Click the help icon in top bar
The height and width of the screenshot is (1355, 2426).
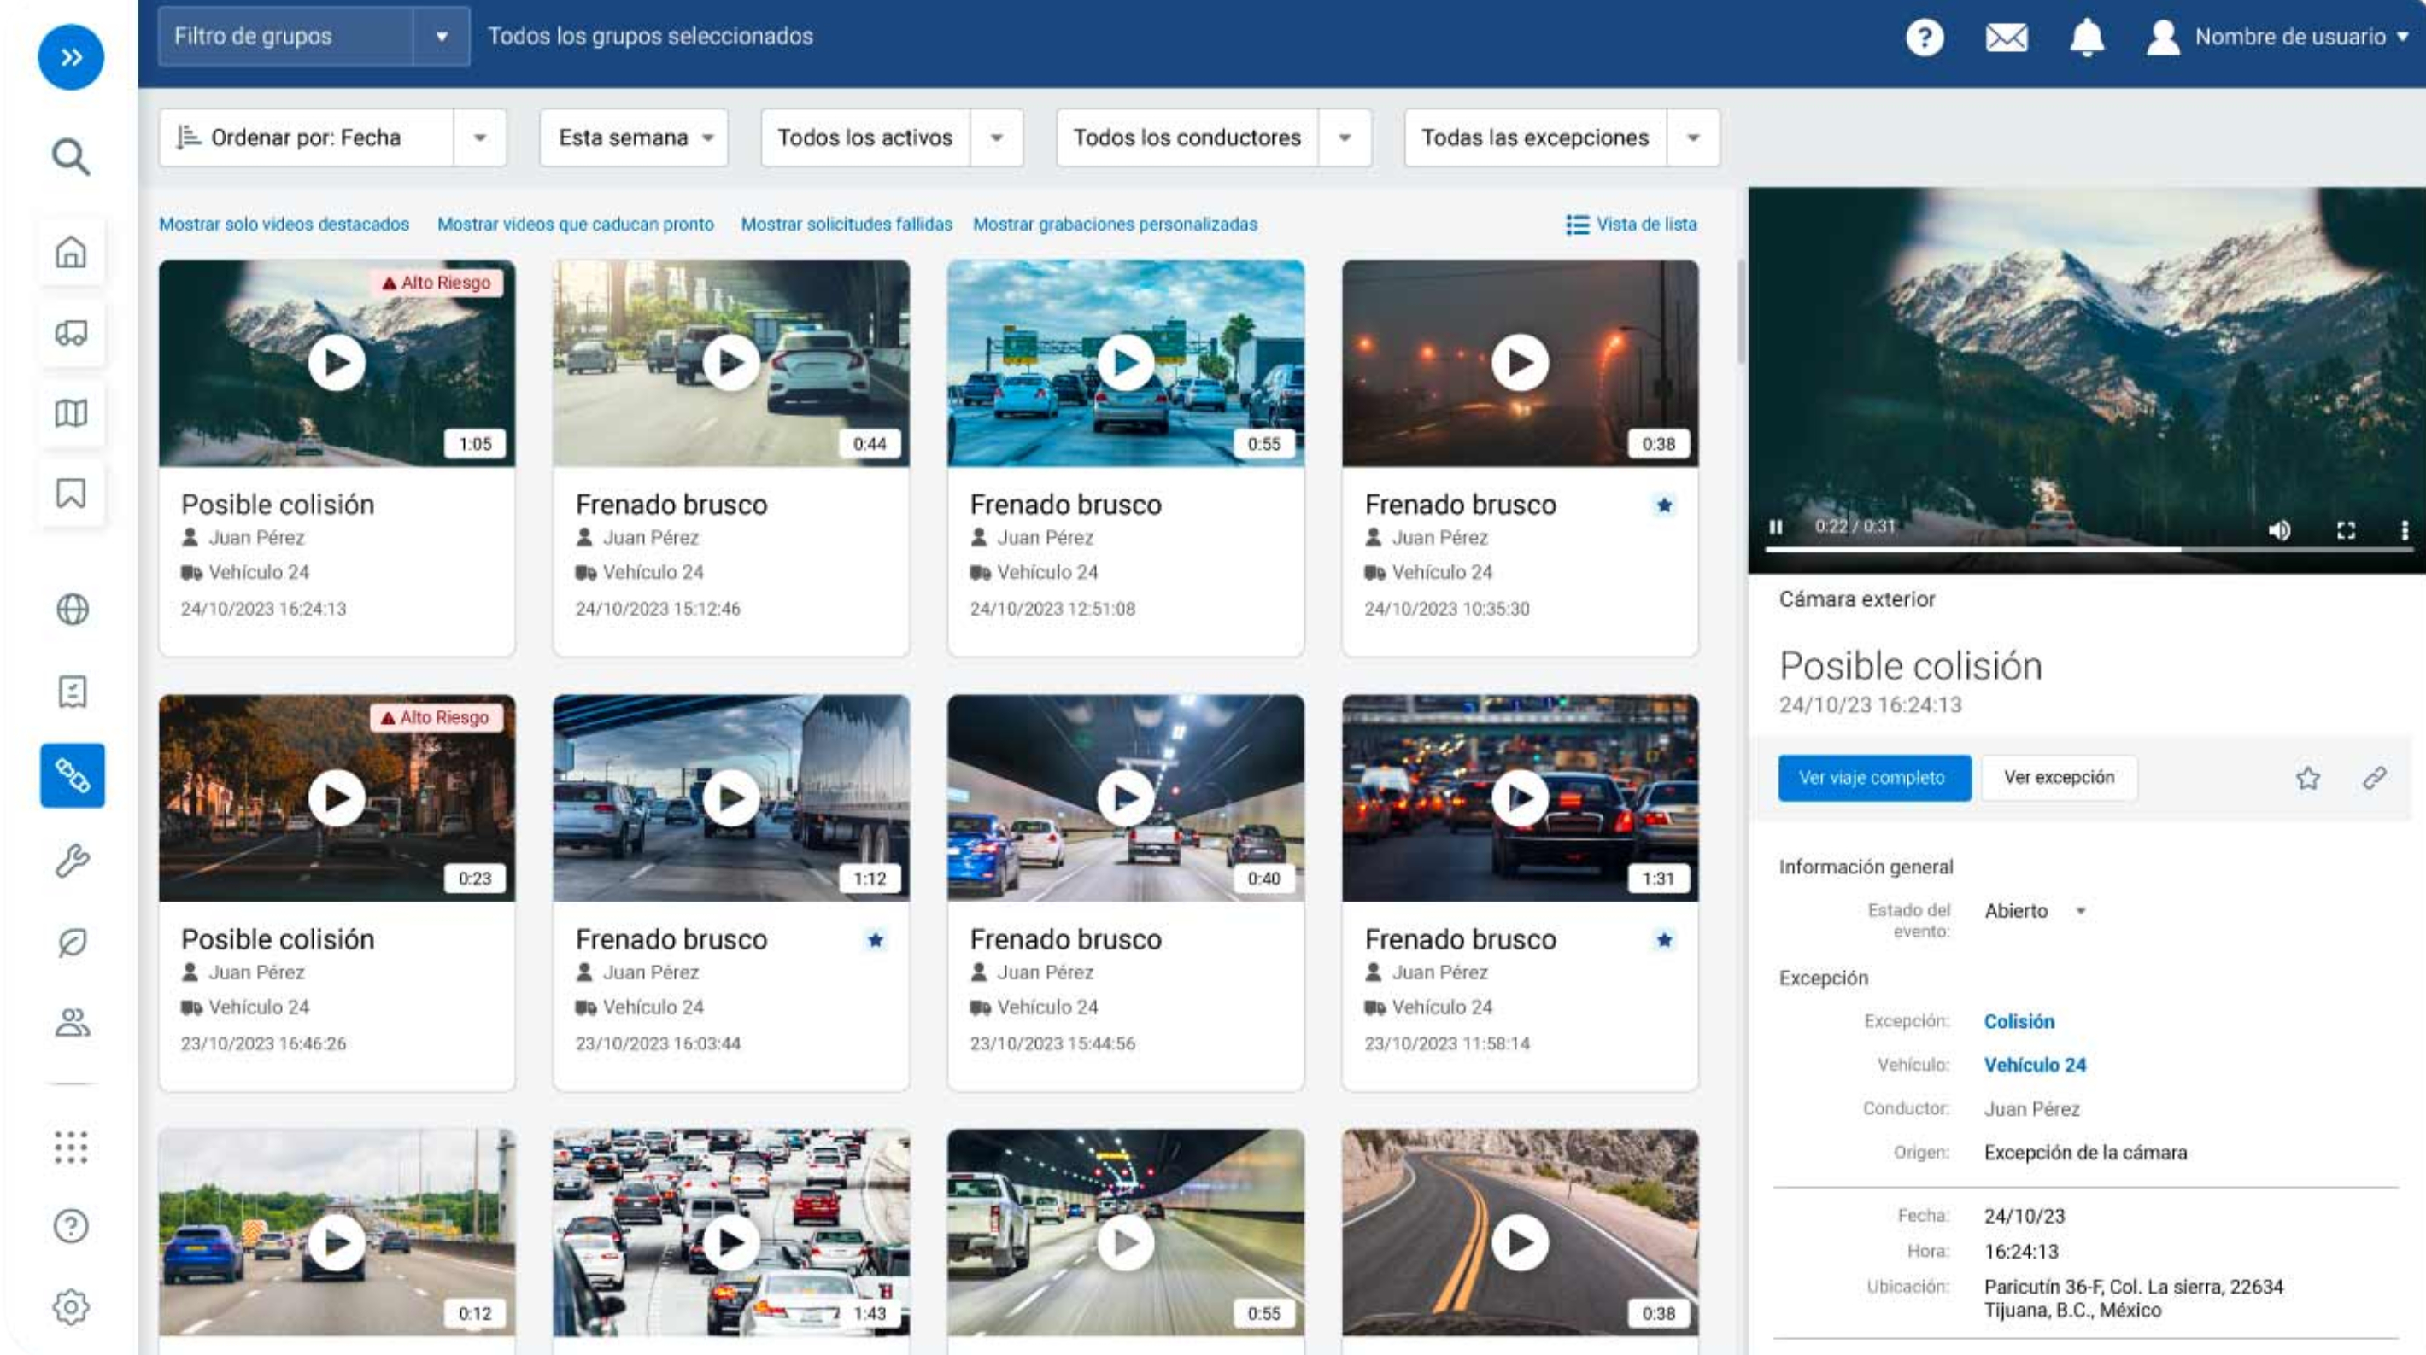point(1925,38)
